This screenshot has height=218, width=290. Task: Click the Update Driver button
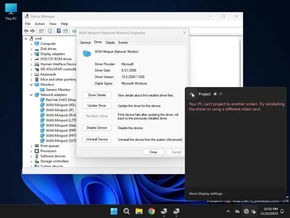point(97,106)
